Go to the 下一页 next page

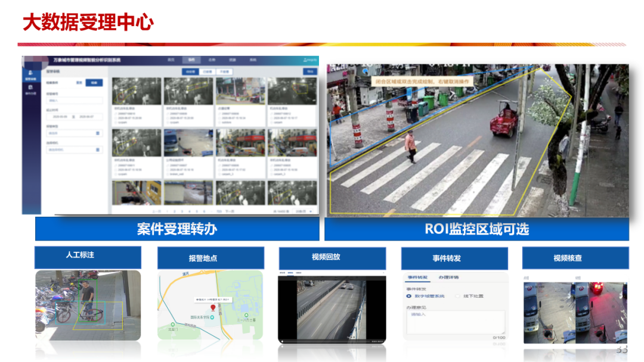(230, 211)
